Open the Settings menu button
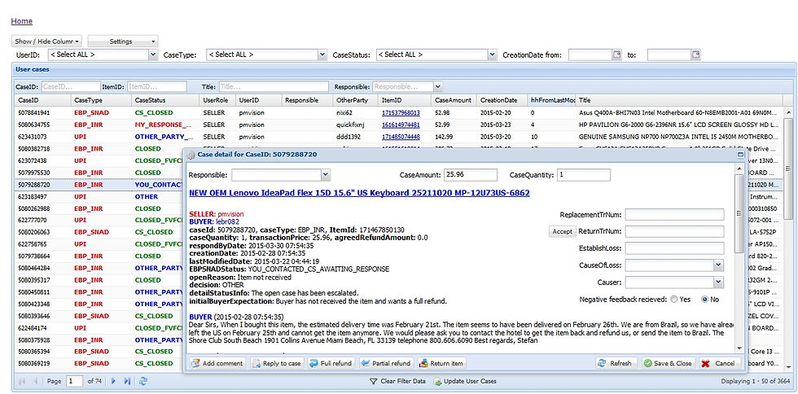The image size is (798, 394). pyautogui.click(x=123, y=42)
